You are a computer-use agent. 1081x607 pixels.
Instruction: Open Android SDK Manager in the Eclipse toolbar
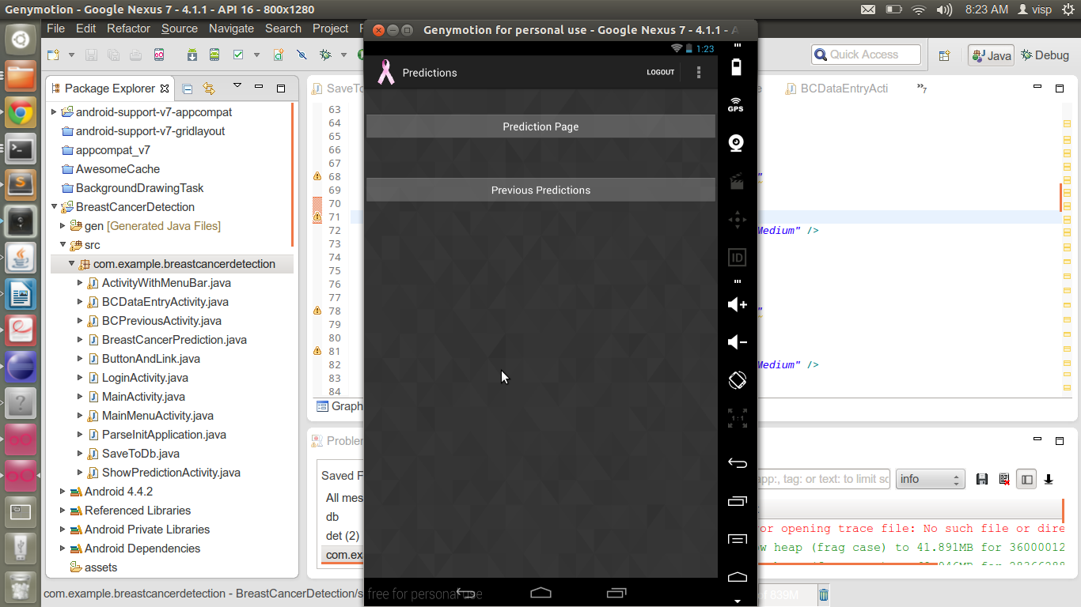pyautogui.click(x=192, y=55)
